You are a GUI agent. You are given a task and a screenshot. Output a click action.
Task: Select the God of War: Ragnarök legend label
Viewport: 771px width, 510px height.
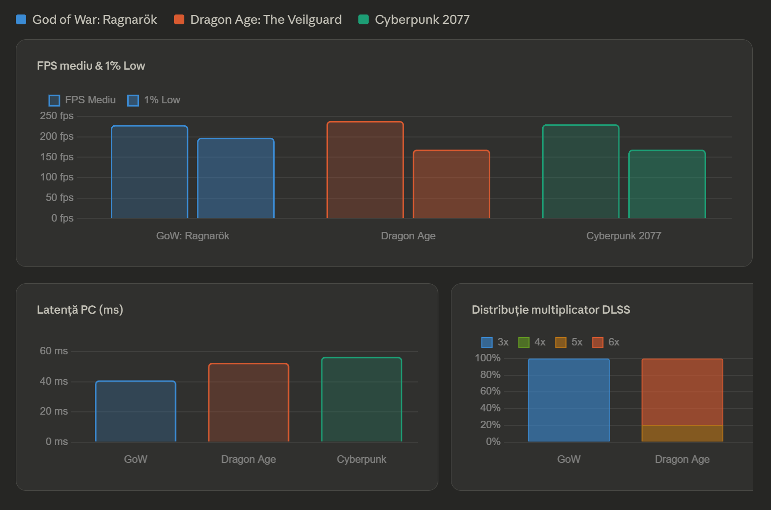[x=95, y=20]
